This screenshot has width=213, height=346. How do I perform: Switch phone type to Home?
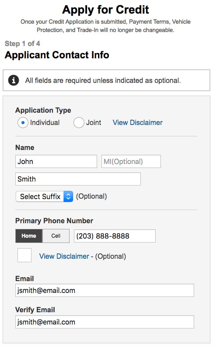[x=29, y=236]
